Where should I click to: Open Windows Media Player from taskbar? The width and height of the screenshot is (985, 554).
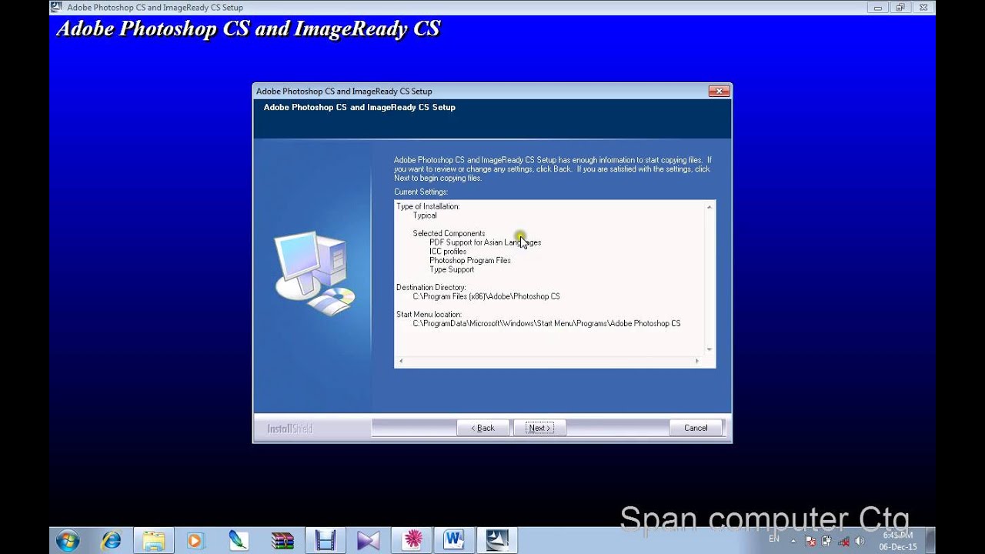195,540
